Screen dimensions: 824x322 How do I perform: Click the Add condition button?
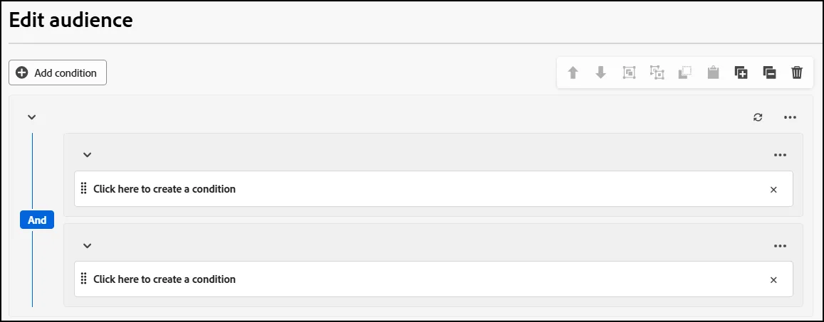tap(58, 73)
